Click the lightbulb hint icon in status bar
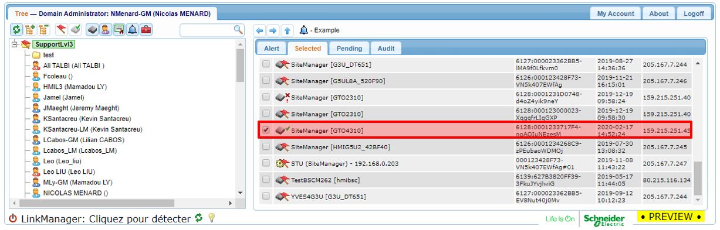This screenshot has height=230, width=720. (211, 218)
